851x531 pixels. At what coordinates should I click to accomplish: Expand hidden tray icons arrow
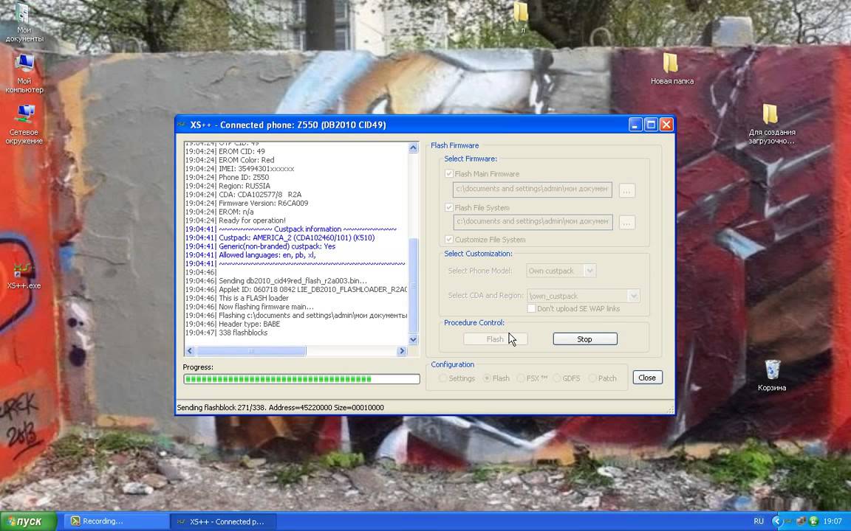776,521
